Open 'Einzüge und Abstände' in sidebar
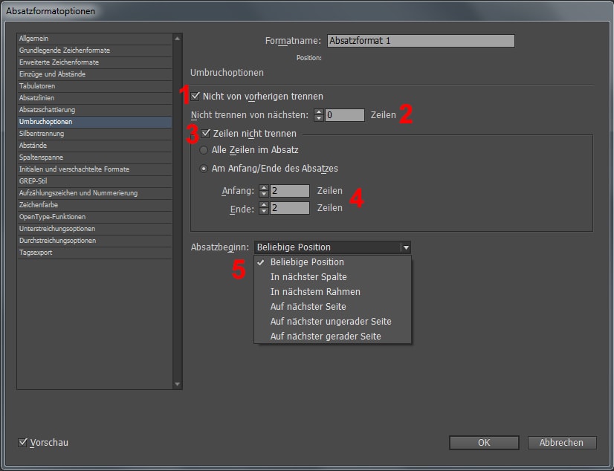The image size is (614, 471). [52, 74]
